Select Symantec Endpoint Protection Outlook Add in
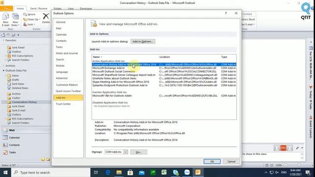 click(x=164, y=85)
